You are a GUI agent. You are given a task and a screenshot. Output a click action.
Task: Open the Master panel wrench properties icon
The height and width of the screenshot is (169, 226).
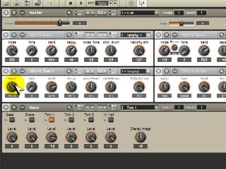(x=69, y=13)
